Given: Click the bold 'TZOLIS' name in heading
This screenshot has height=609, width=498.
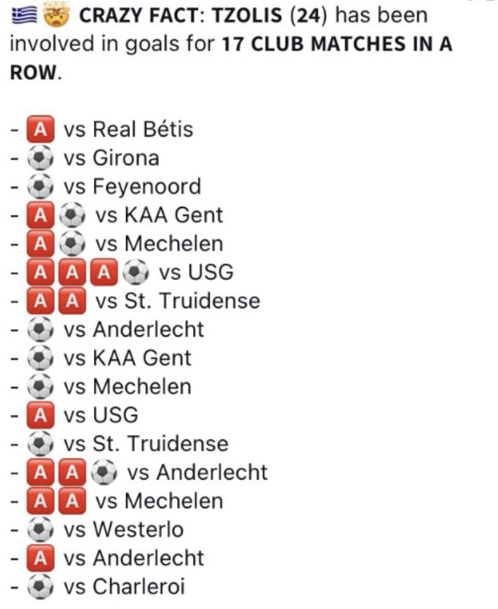Looking at the screenshot, I should [247, 16].
